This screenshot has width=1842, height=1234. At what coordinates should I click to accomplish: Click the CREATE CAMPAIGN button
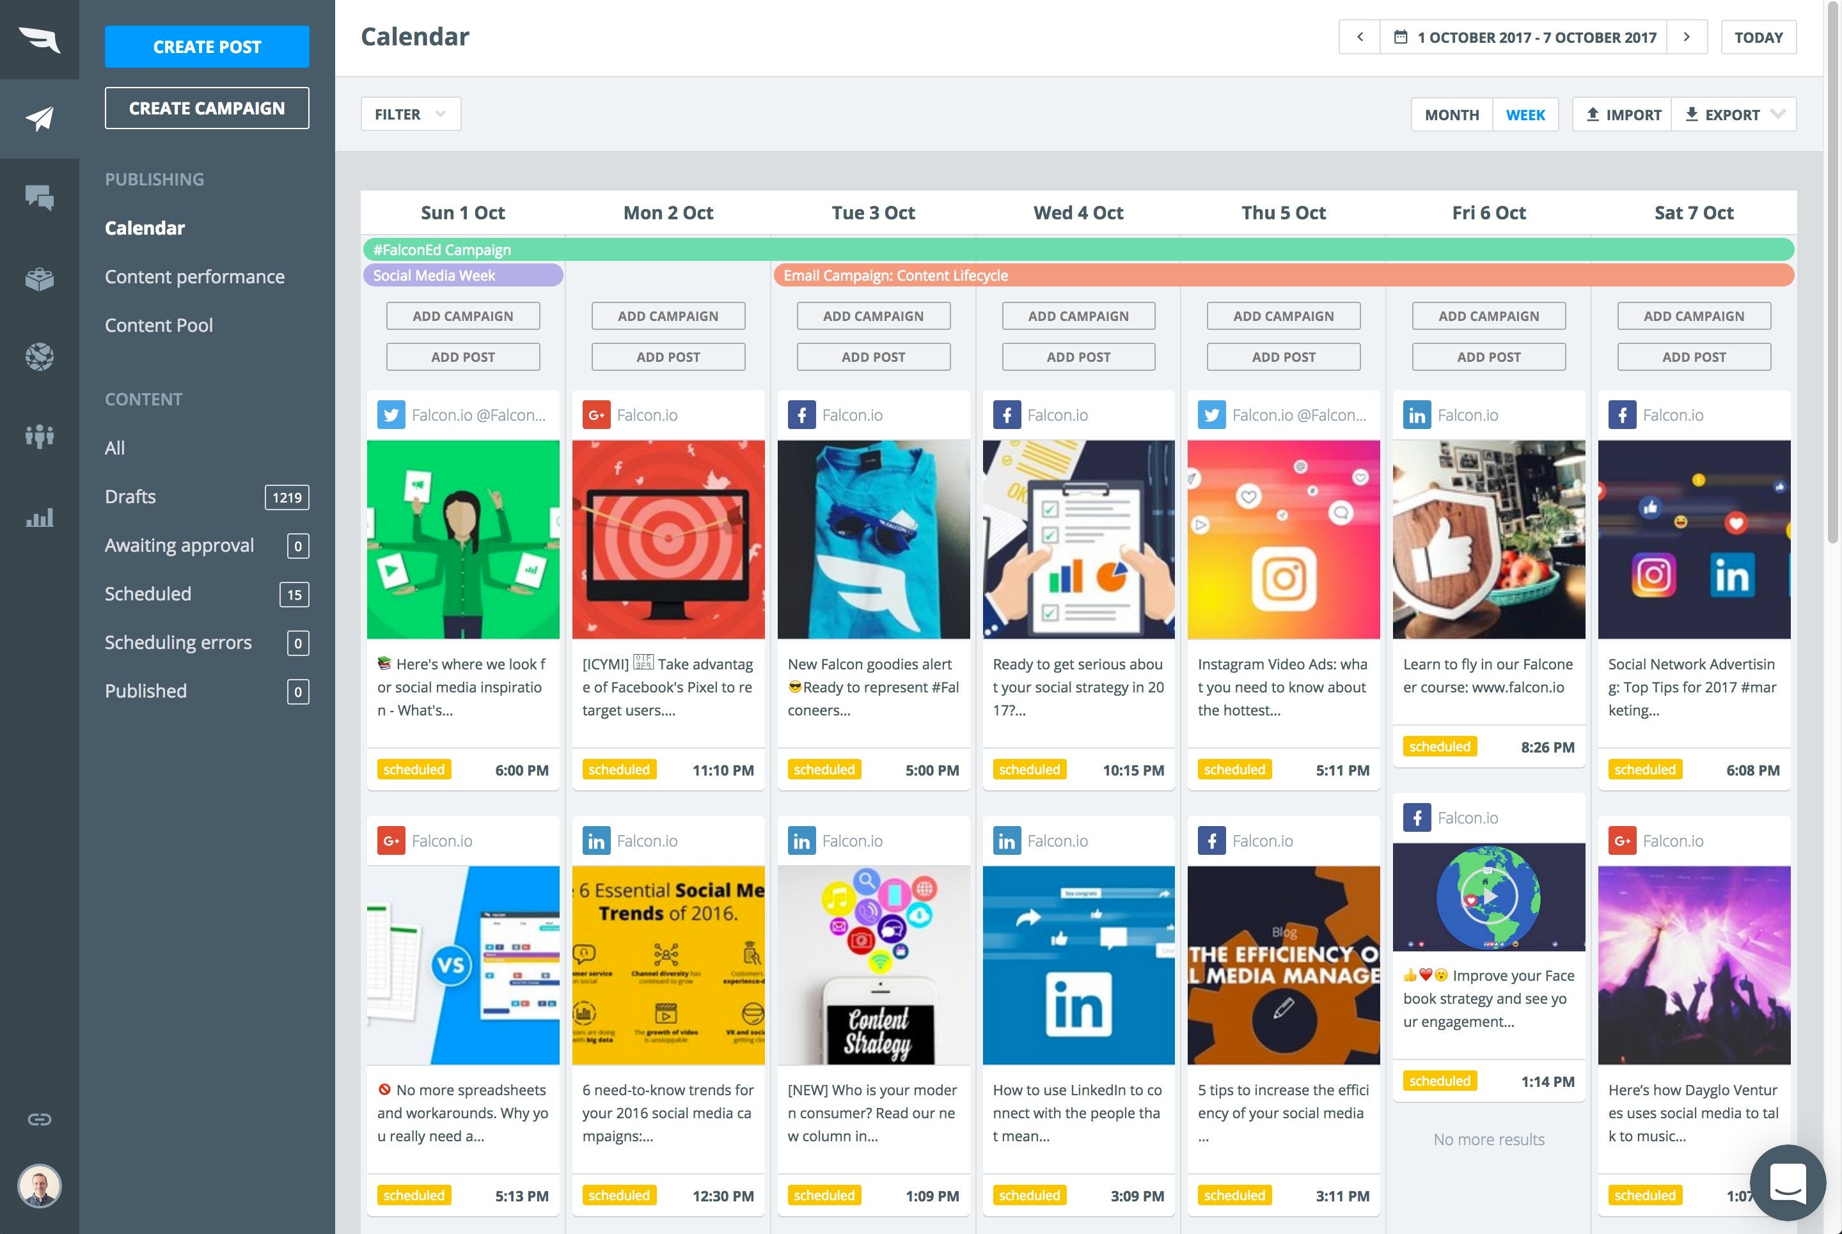tap(207, 107)
